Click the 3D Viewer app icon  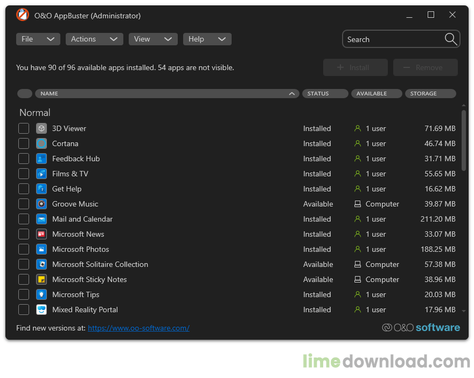point(41,128)
